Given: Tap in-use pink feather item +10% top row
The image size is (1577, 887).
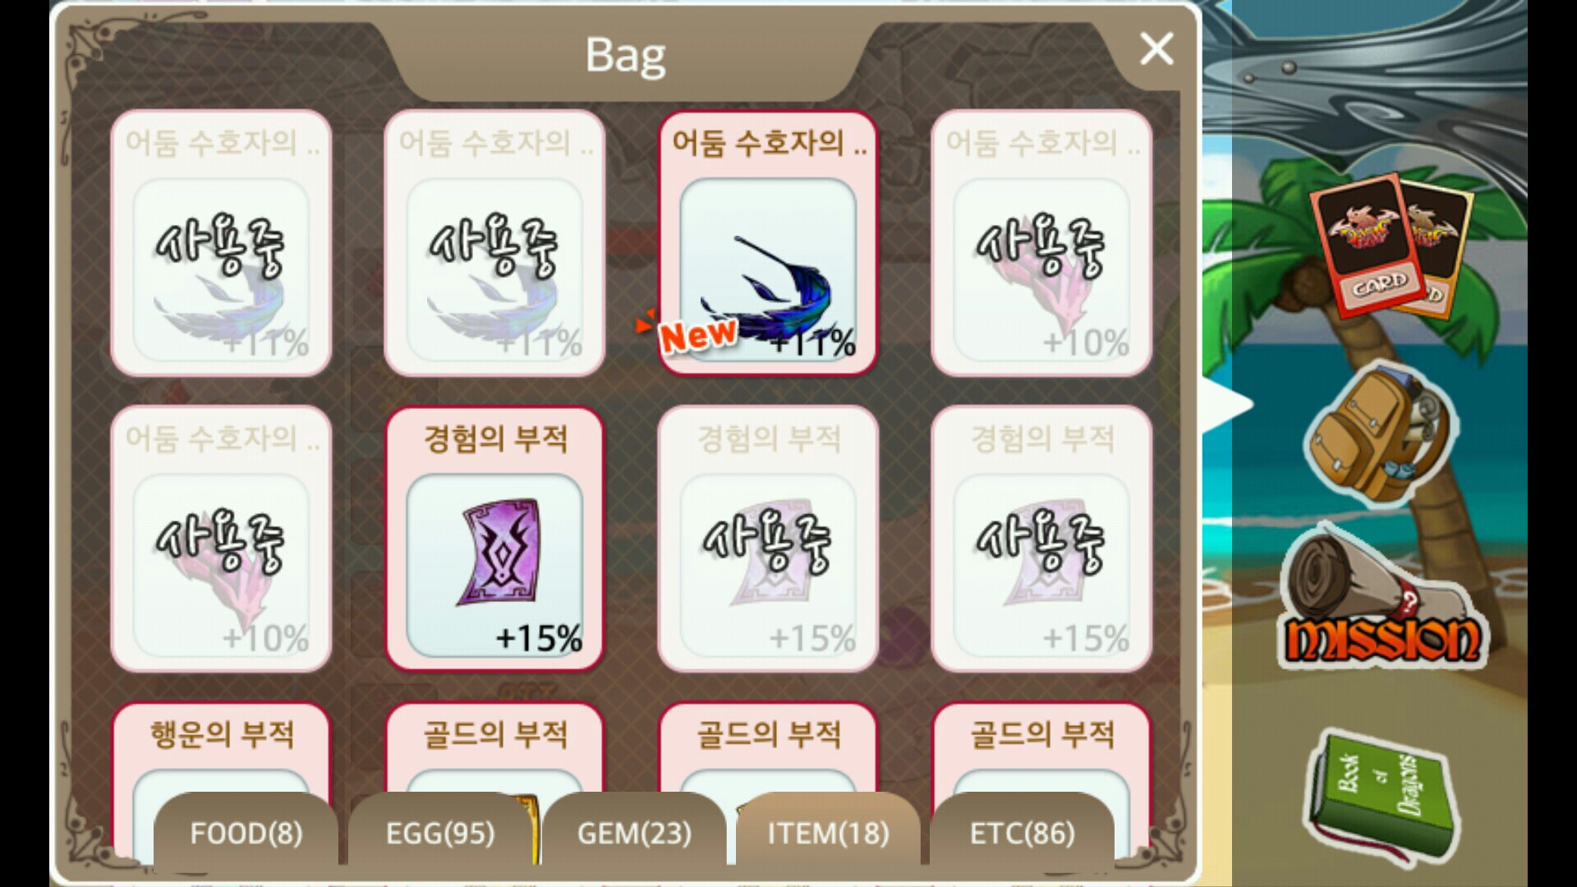Looking at the screenshot, I should [x=1041, y=244].
